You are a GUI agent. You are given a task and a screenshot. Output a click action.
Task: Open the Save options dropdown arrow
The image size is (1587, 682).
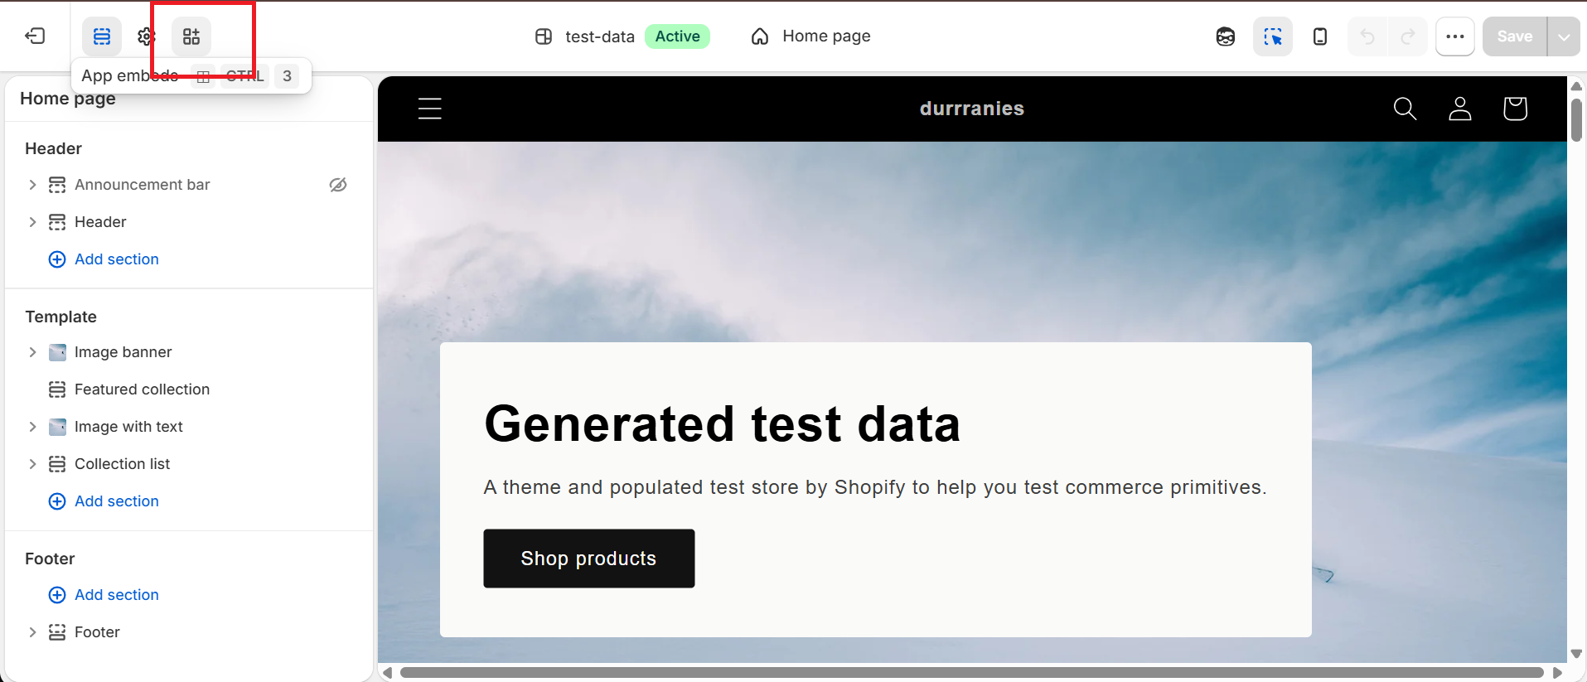(1564, 36)
